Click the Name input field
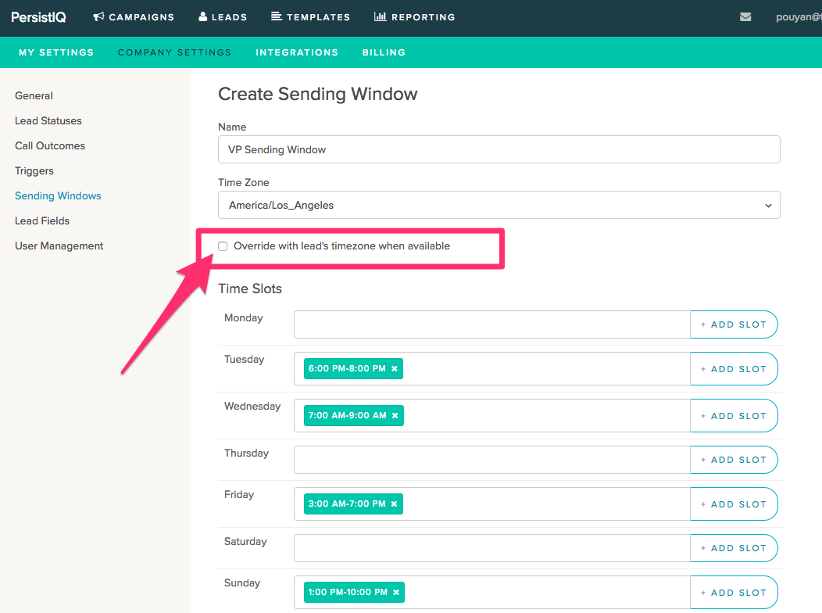Screen dimensions: 822x613 point(499,149)
